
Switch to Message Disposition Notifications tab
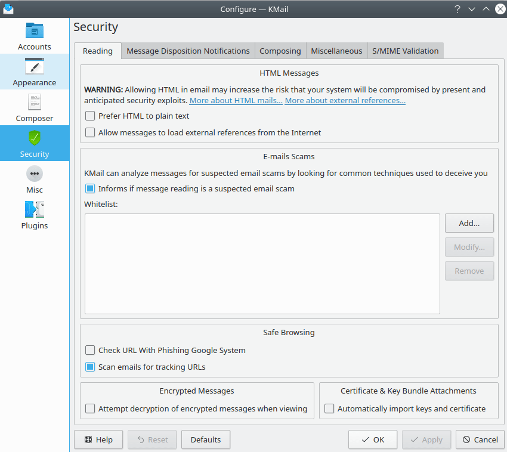pyautogui.click(x=188, y=51)
